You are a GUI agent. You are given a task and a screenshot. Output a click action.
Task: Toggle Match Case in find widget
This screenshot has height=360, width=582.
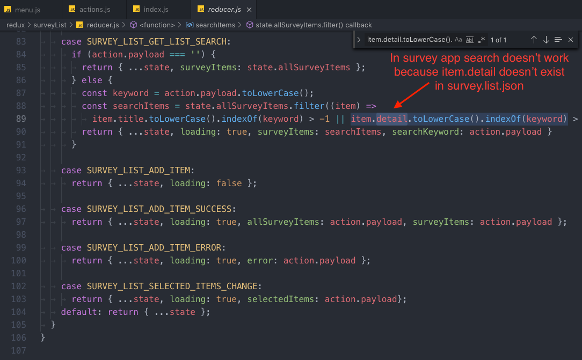click(x=458, y=40)
